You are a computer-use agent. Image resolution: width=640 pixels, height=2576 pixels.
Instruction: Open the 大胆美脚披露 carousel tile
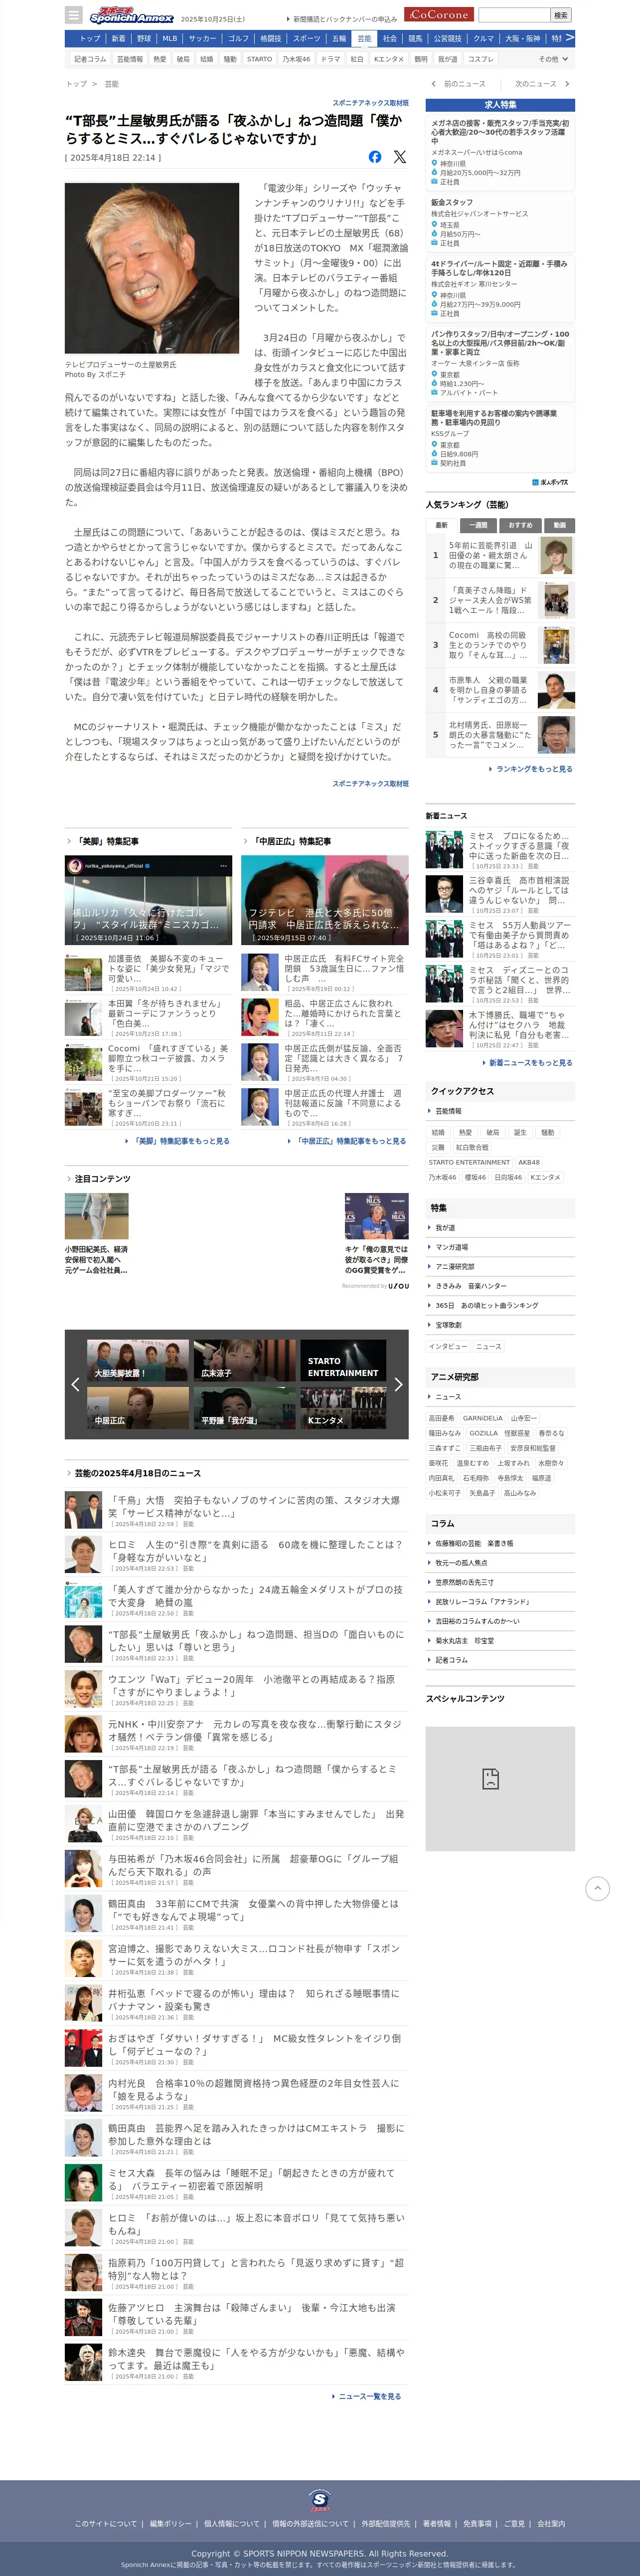pos(138,1361)
